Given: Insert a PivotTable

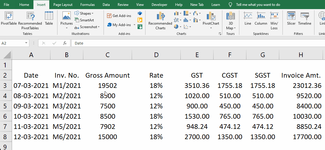Looking at the screenshot, I should point(9,18).
